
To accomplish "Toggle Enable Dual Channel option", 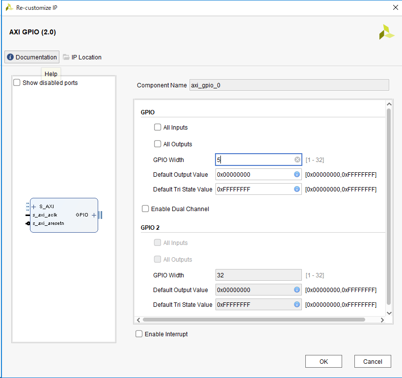I will [145, 209].
